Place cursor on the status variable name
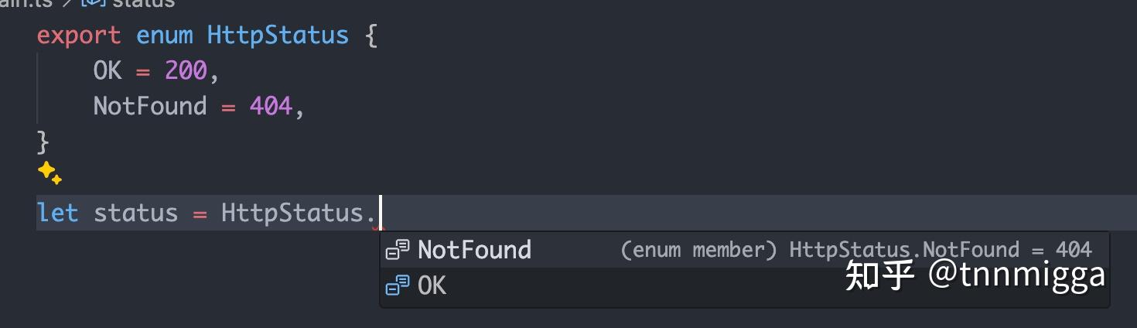Screen dimensions: 1137x328 point(135,213)
